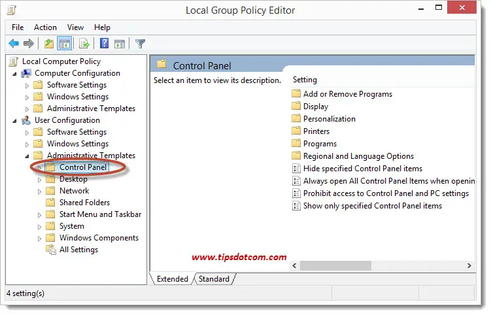Click the Programs folder icon in list
Viewport: 491px width, 315px height.
pos(296,143)
